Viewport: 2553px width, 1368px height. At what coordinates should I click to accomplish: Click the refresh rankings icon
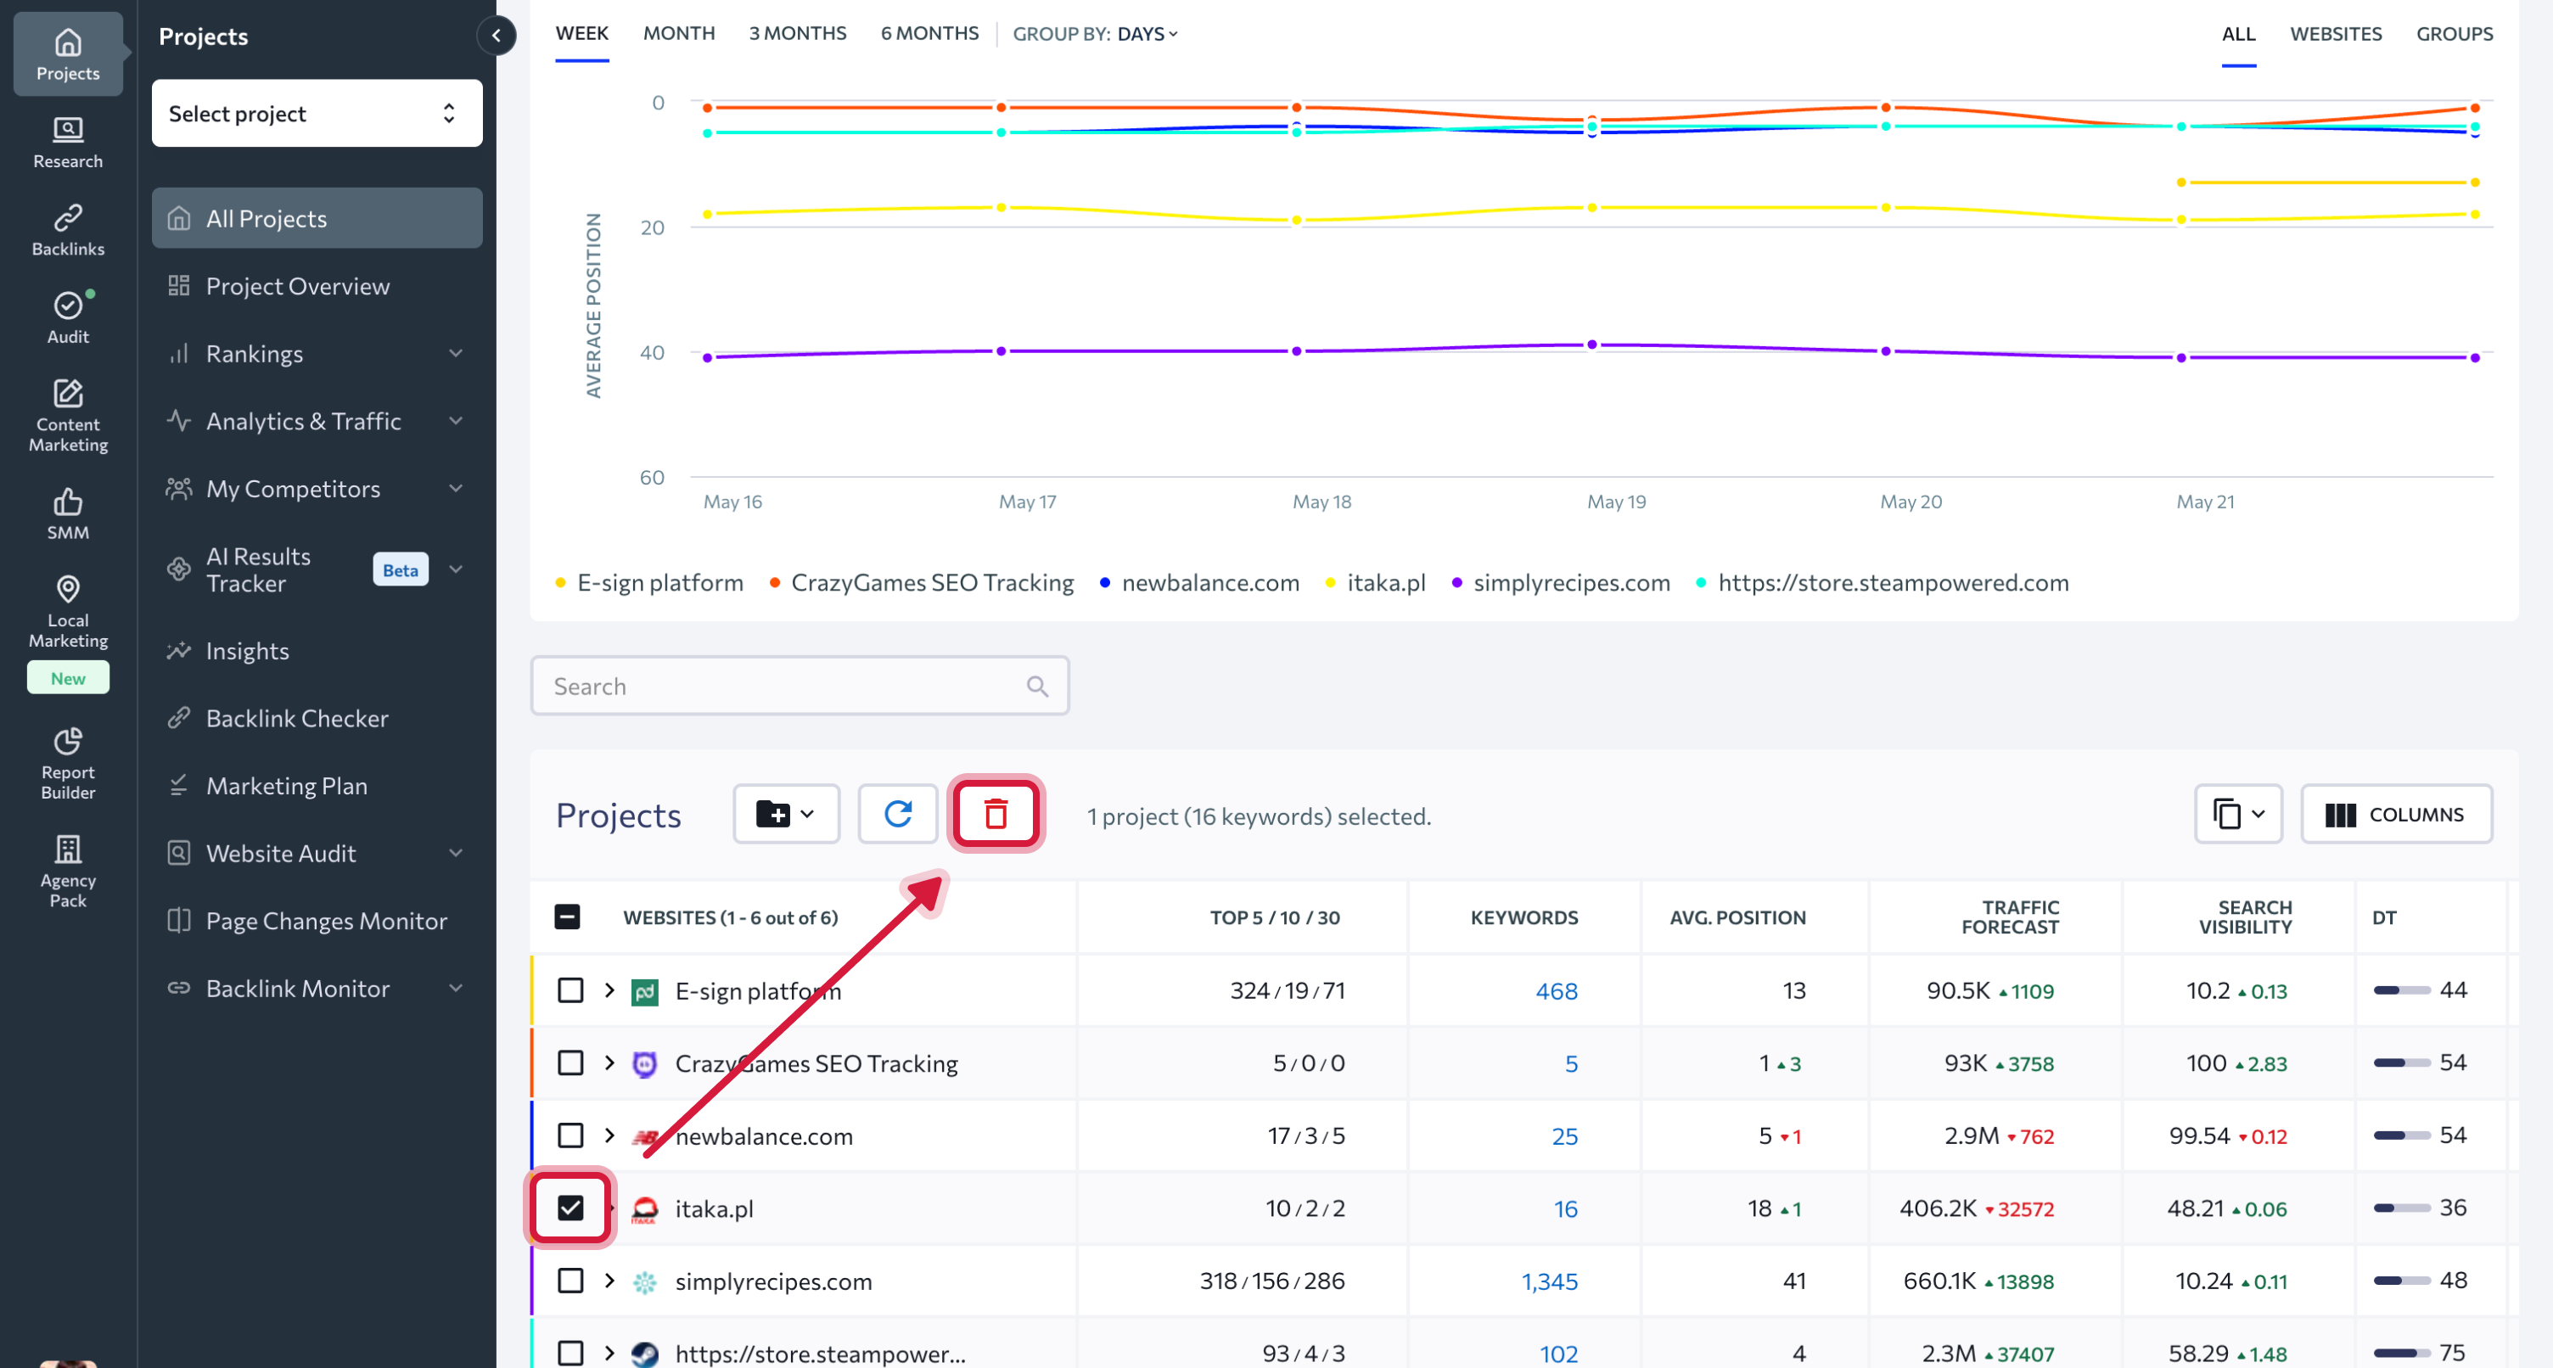(897, 815)
